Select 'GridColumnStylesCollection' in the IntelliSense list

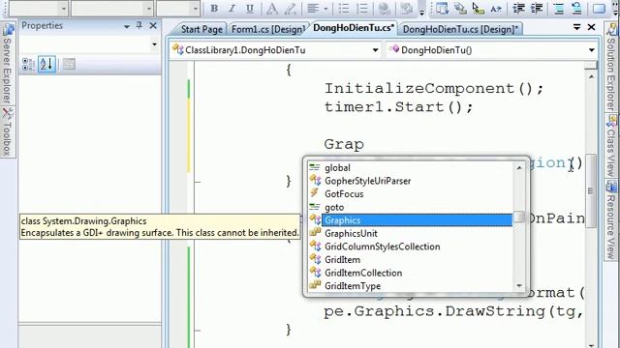coord(410,246)
